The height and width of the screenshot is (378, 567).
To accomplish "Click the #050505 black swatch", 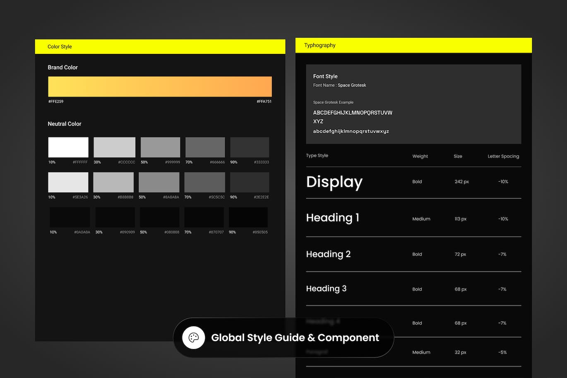I will click(248, 217).
